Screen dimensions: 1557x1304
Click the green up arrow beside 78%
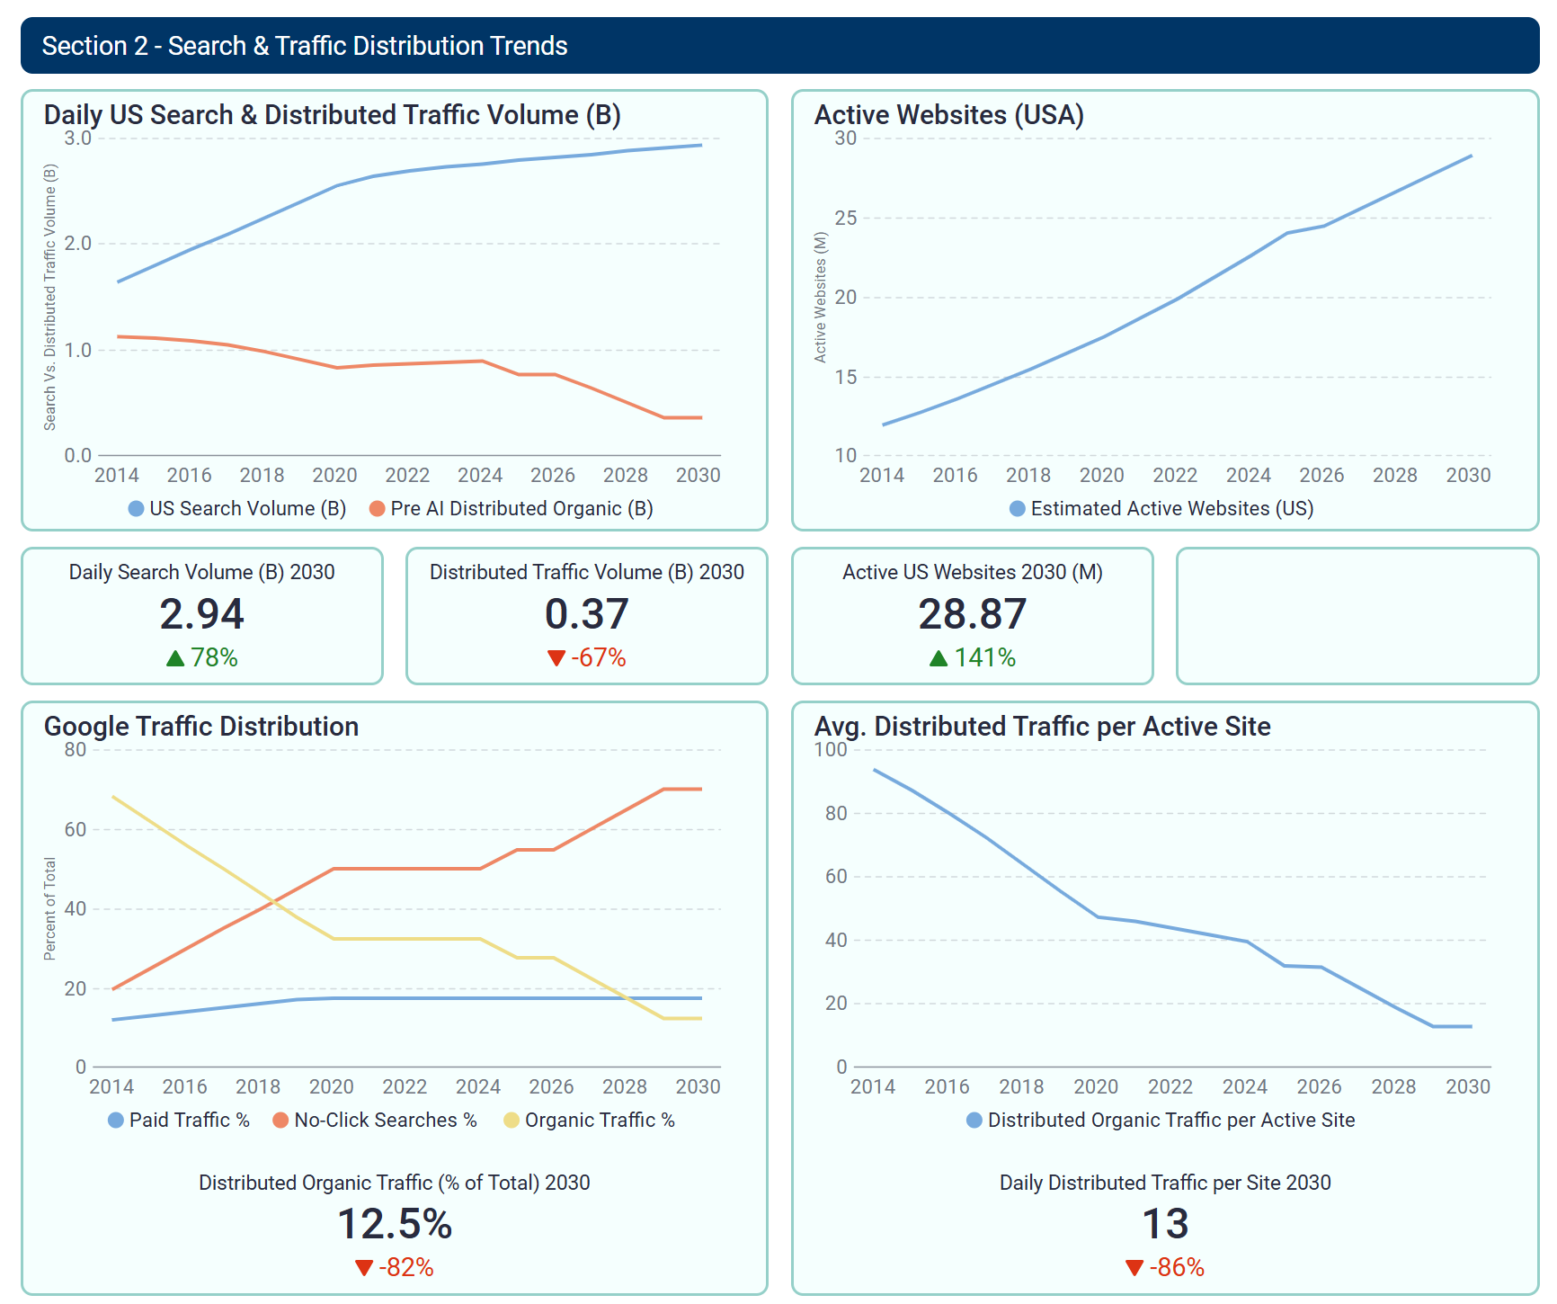[175, 658]
